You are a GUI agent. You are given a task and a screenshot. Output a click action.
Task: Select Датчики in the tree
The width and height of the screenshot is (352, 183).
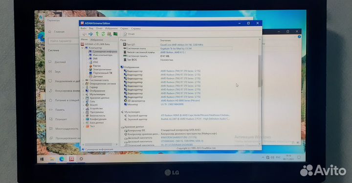click(98, 77)
